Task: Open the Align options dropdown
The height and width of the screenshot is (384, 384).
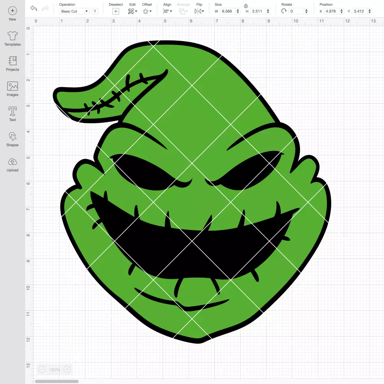Action: tap(167, 11)
